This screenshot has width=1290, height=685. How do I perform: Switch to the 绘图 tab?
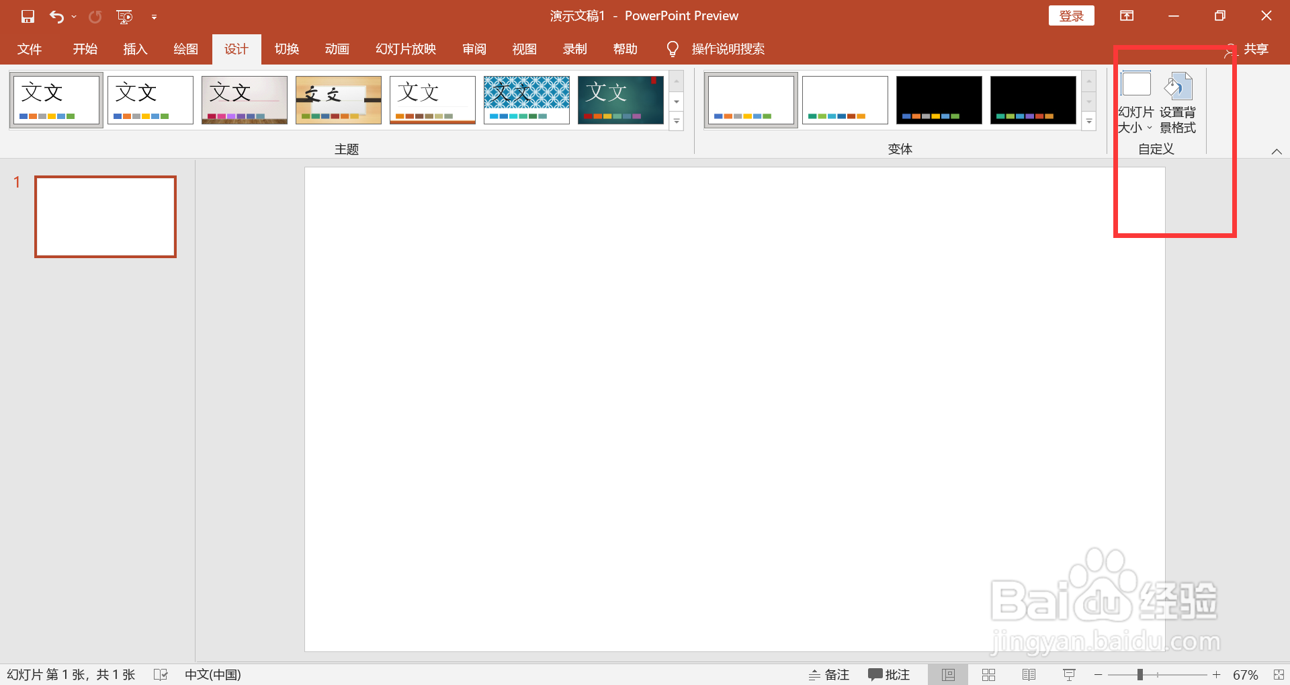point(185,49)
